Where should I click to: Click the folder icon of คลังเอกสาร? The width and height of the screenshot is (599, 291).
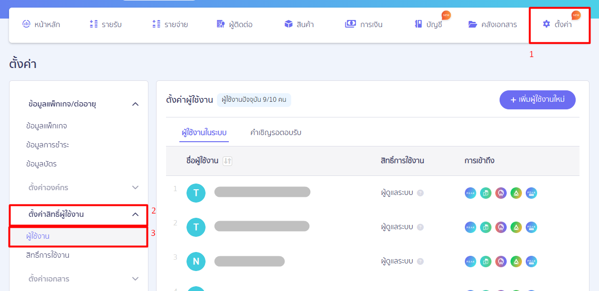pyautogui.click(x=472, y=24)
